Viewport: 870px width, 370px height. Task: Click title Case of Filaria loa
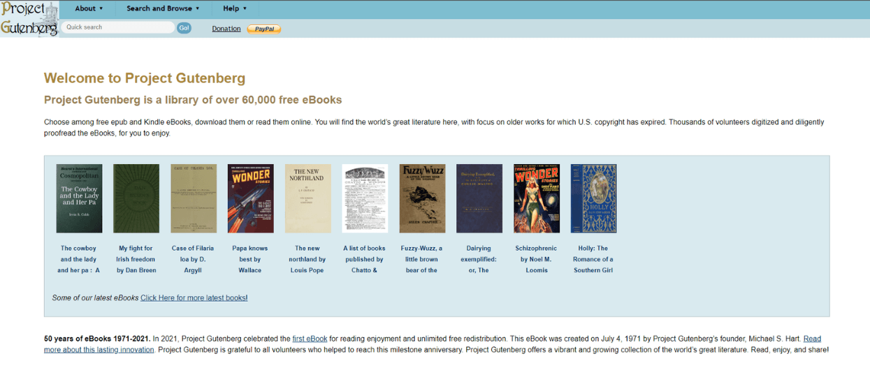(x=193, y=259)
